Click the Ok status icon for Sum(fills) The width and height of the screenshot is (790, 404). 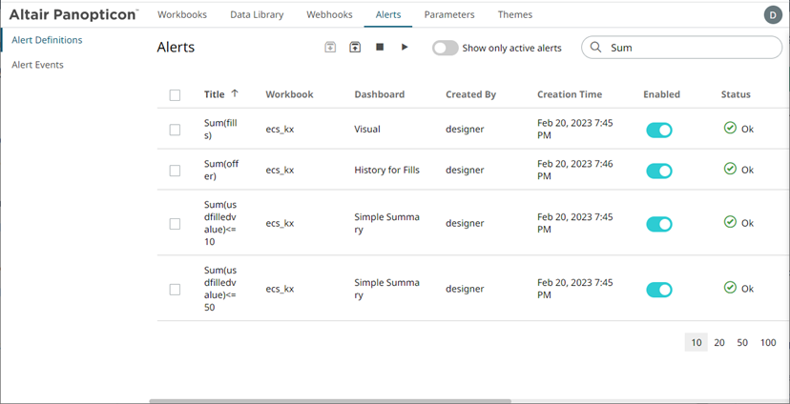pos(730,128)
